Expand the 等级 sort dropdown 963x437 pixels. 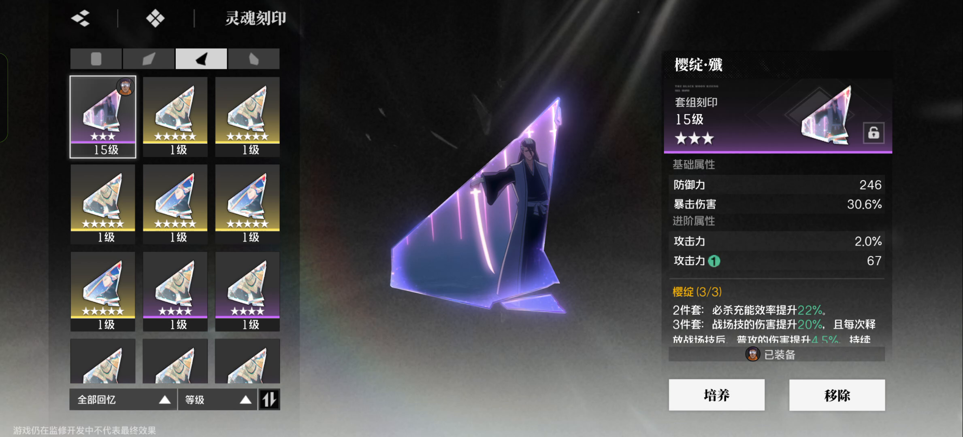[x=217, y=399]
